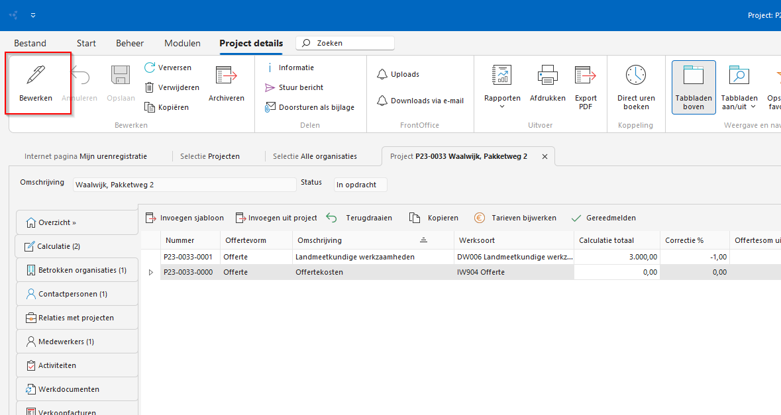Open the Bestand menu
Image resolution: width=781 pixels, height=415 pixels.
[x=30, y=43]
